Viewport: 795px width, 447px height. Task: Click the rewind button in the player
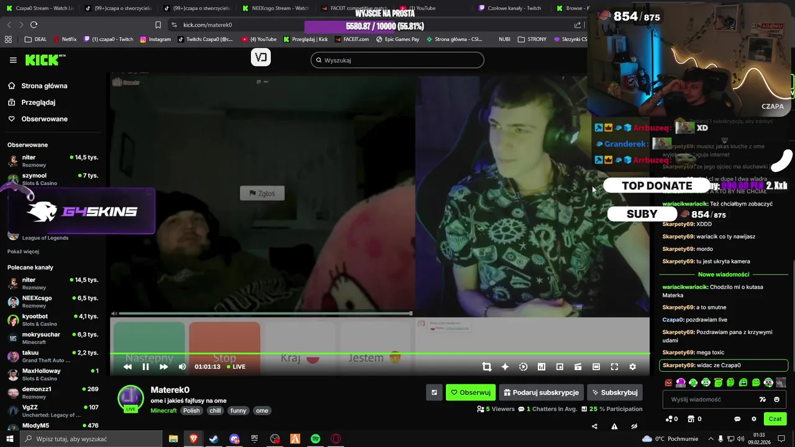pos(127,367)
